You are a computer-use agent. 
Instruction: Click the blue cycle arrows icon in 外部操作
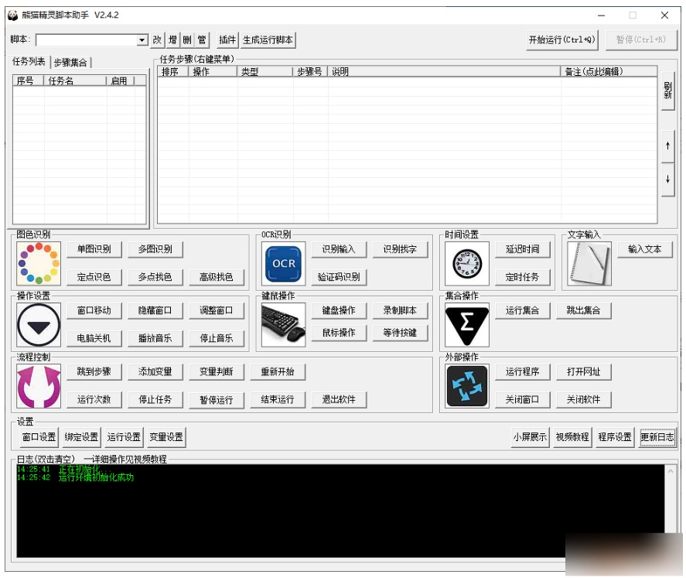[467, 386]
